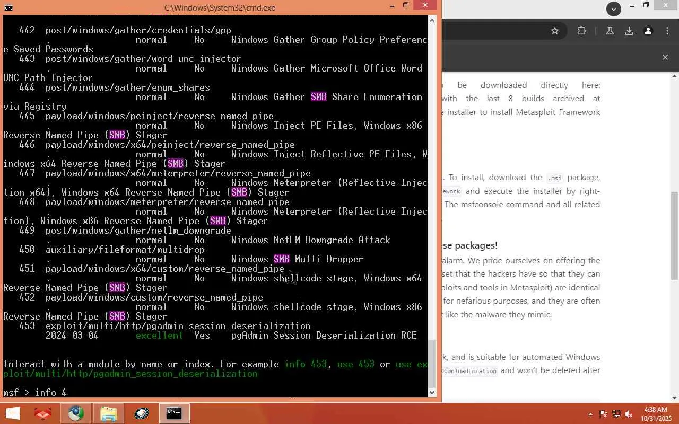679x424 pixels.
Task: Click the text 'post/windows/gather/word_unc_injector'
Action: [x=144, y=59]
